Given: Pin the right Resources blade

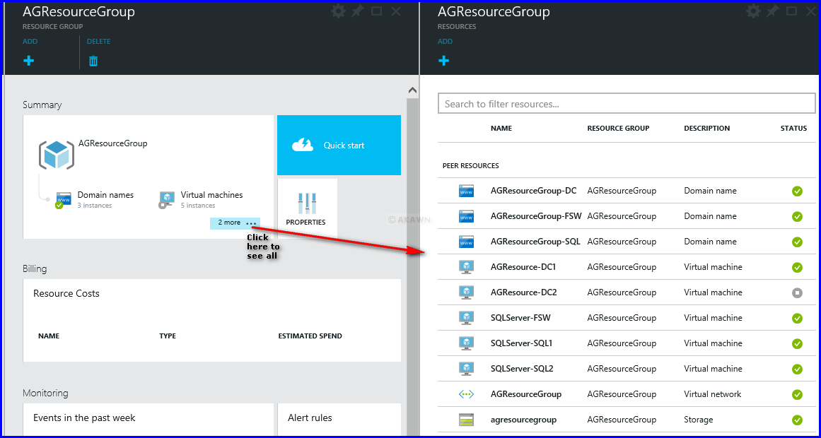Looking at the screenshot, I should pyautogui.click(x=772, y=11).
